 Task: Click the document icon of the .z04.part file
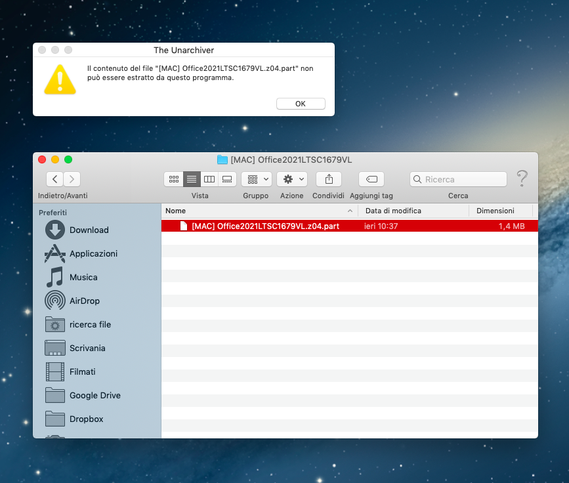(184, 226)
